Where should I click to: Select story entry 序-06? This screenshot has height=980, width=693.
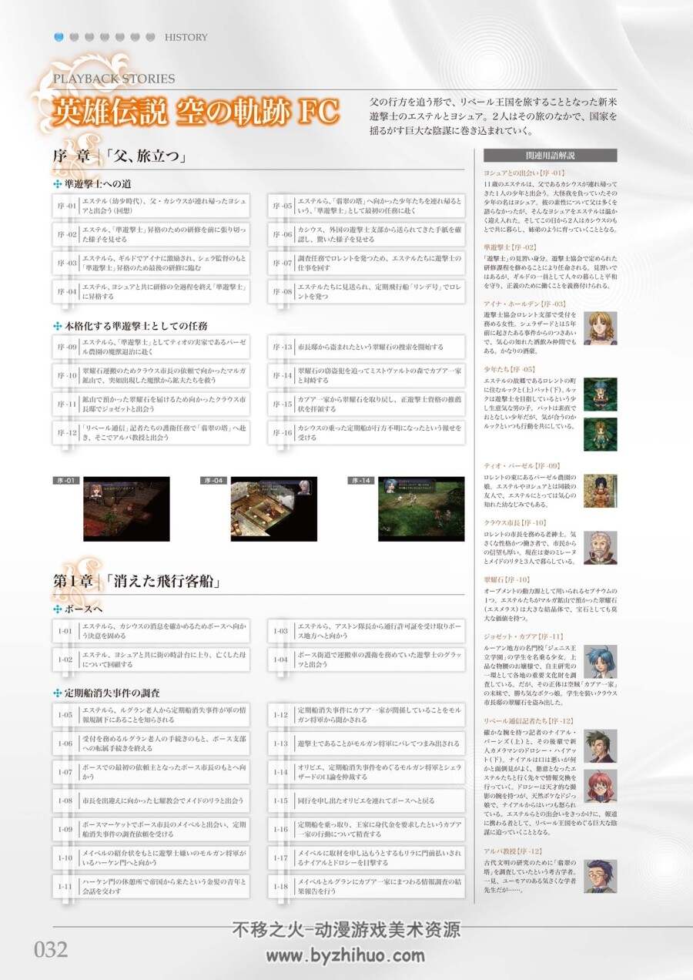click(367, 234)
